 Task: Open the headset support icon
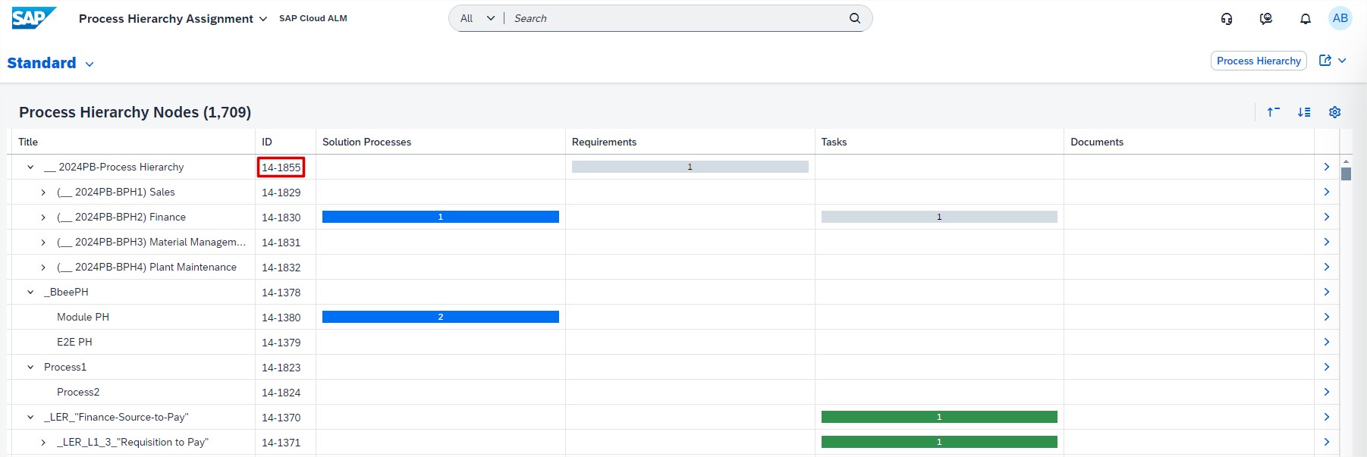pyautogui.click(x=1227, y=18)
